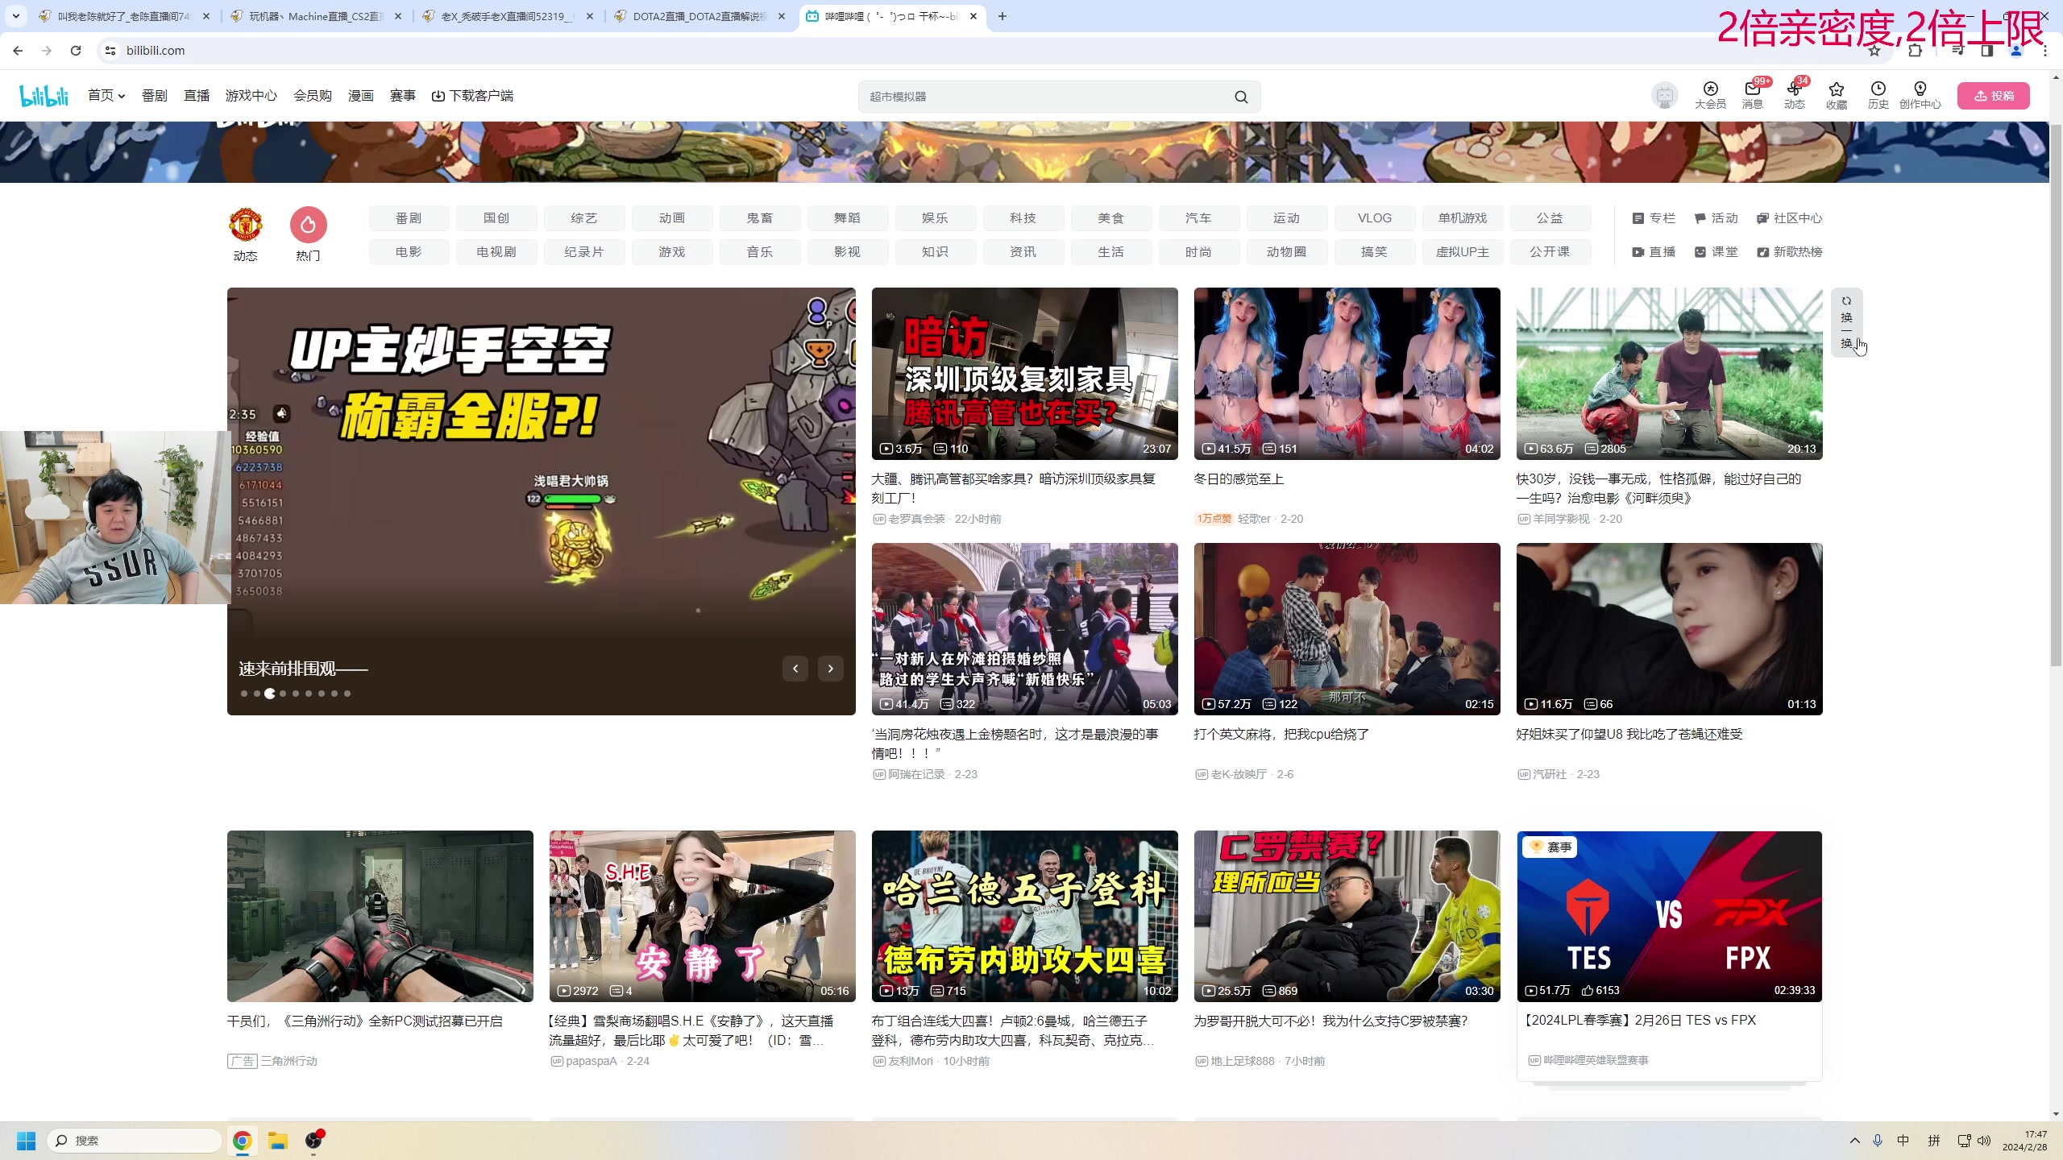Open a new browser tab
The height and width of the screenshot is (1160, 2063).
coord(1002,16)
